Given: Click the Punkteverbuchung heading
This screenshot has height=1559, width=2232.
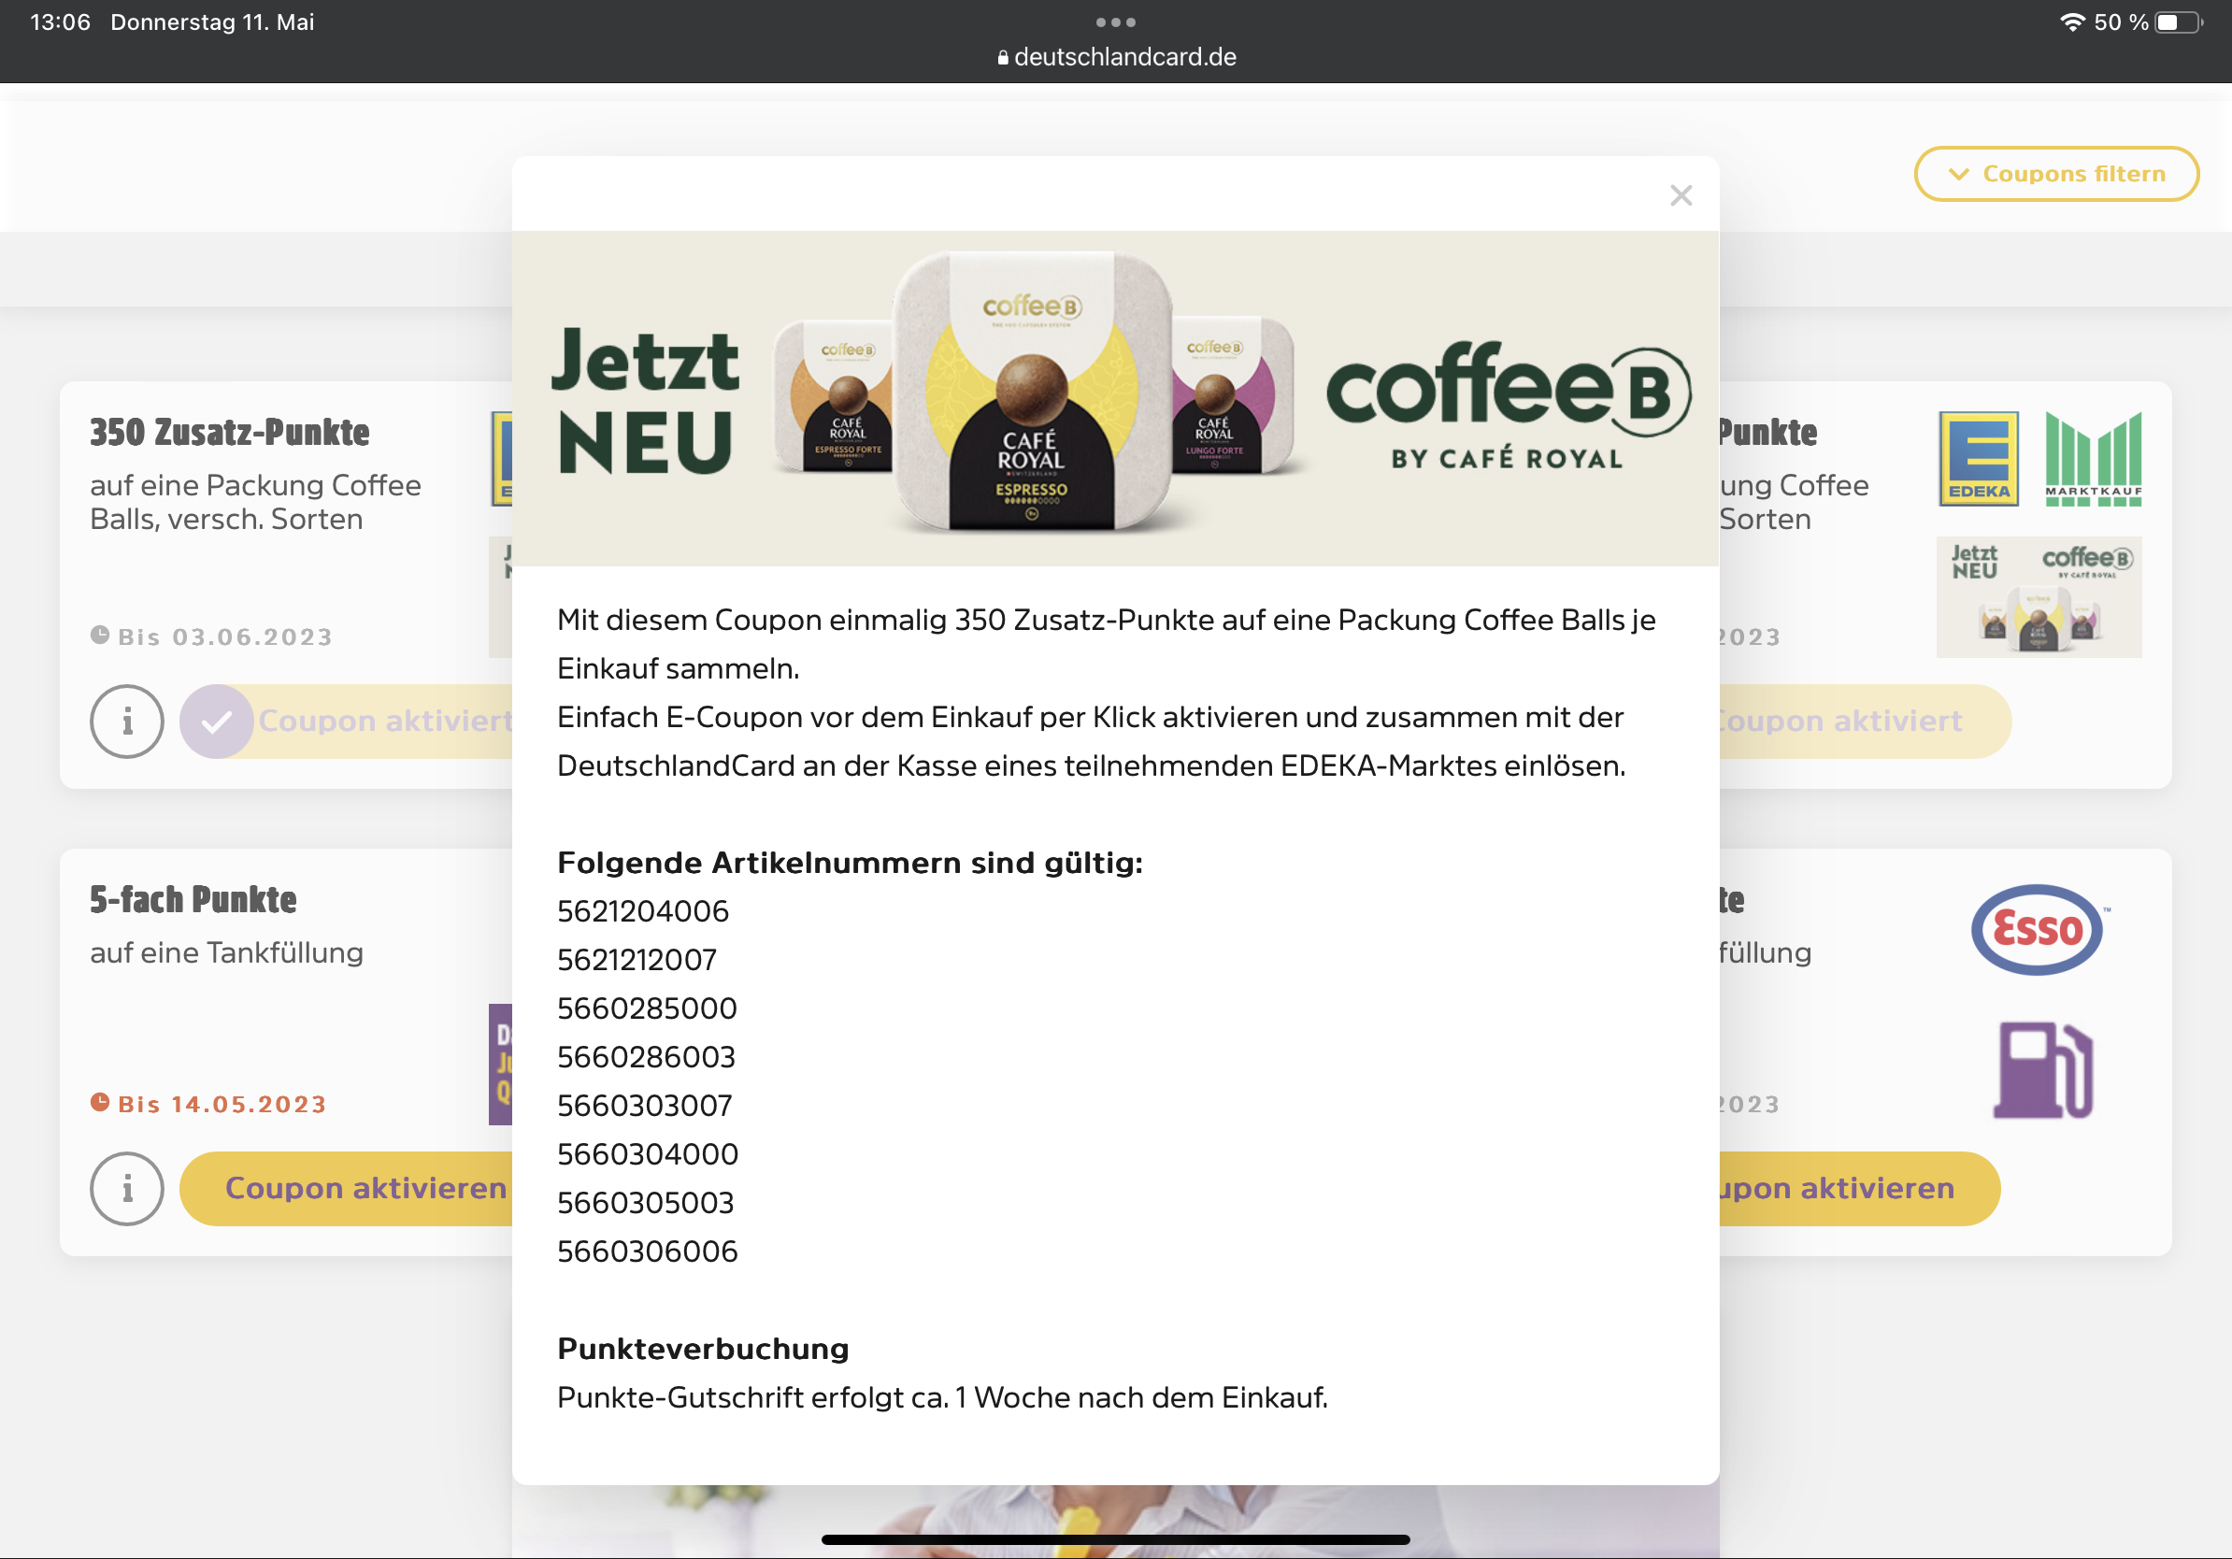Looking at the screenshot, I should point(703,1349).
